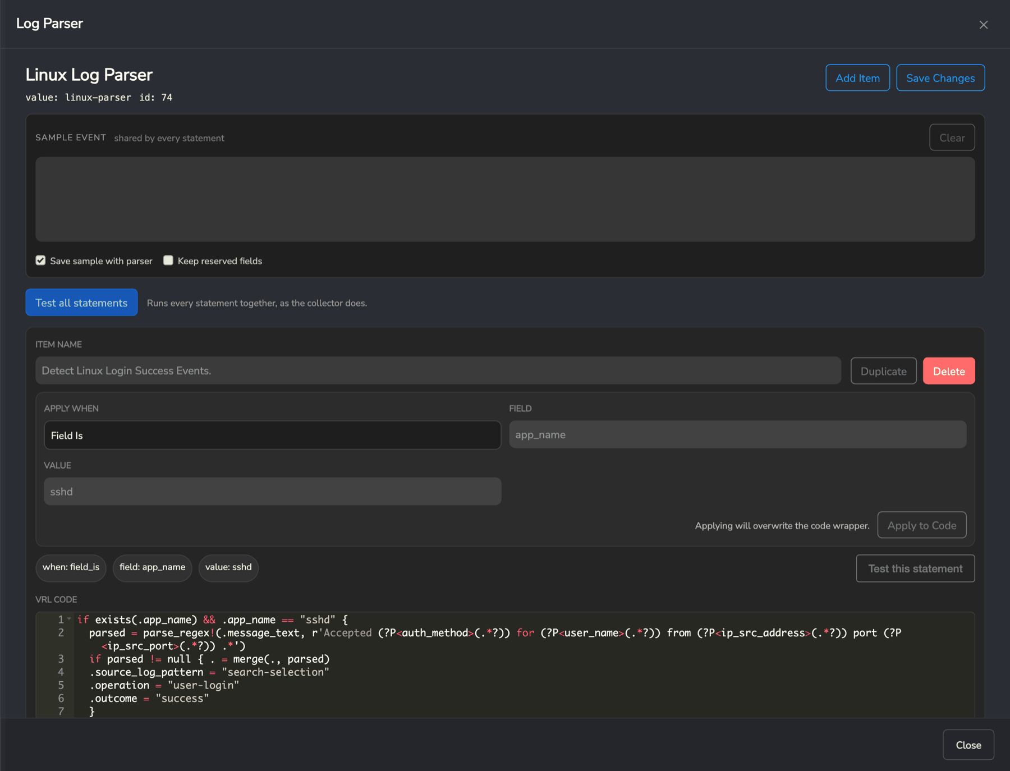Click line number 3 in code gutter
Screen dimensions: 1010x771
[61, 659]
